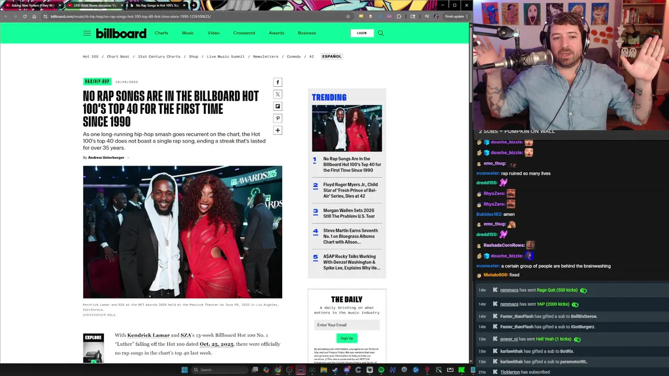Share article on X
Viewport: 669px width, 376px height.
click(278, 94)
